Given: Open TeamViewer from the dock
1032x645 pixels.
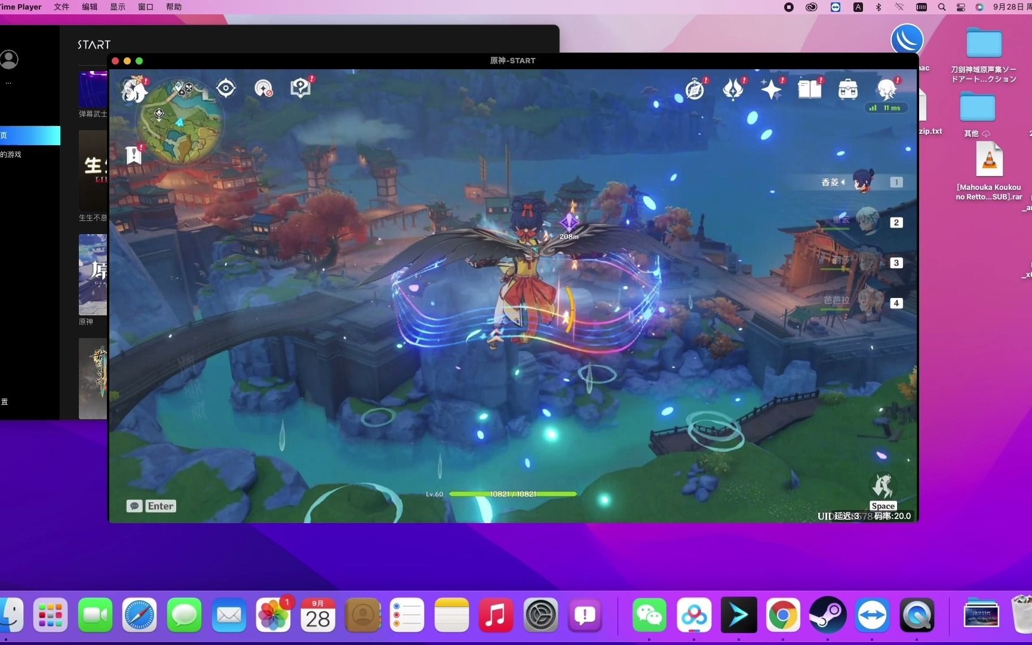Looking at the screenshot, I should pyautogui.click(x=872, y=615).
